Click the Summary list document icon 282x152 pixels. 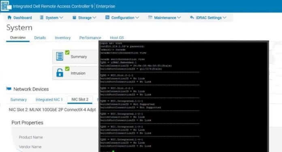point(60,56)
